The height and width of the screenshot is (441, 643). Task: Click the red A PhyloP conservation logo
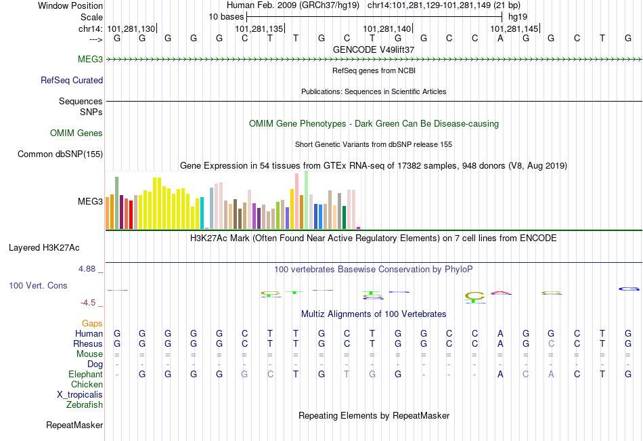tap(501, 293)
